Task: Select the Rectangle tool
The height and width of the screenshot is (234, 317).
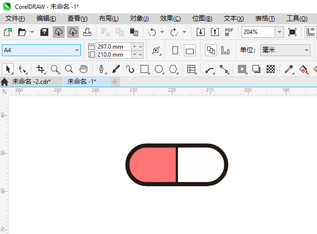Action: (x=144, y=69)
